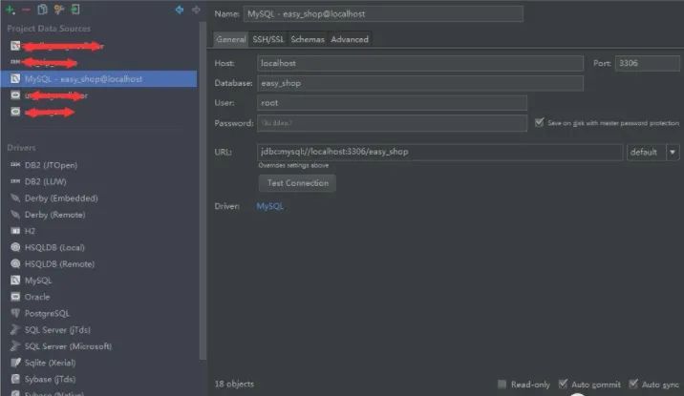
Task: Select SQL Server (Microsoft) driver
Action: (x=68, y=346)
